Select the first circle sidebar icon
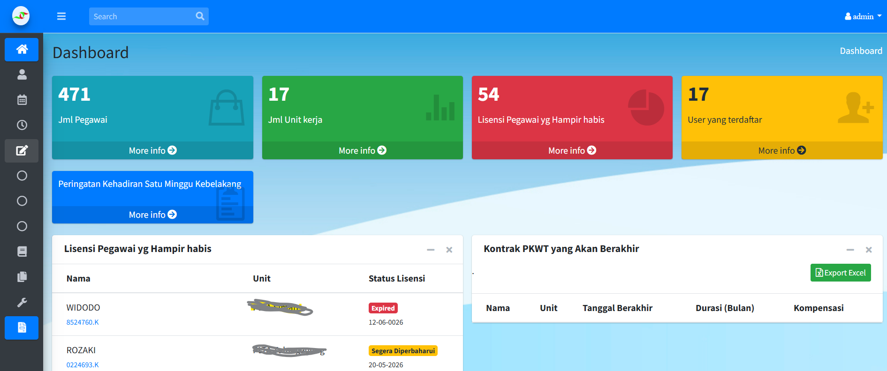 pyautogui.click(x=22, y=176)
